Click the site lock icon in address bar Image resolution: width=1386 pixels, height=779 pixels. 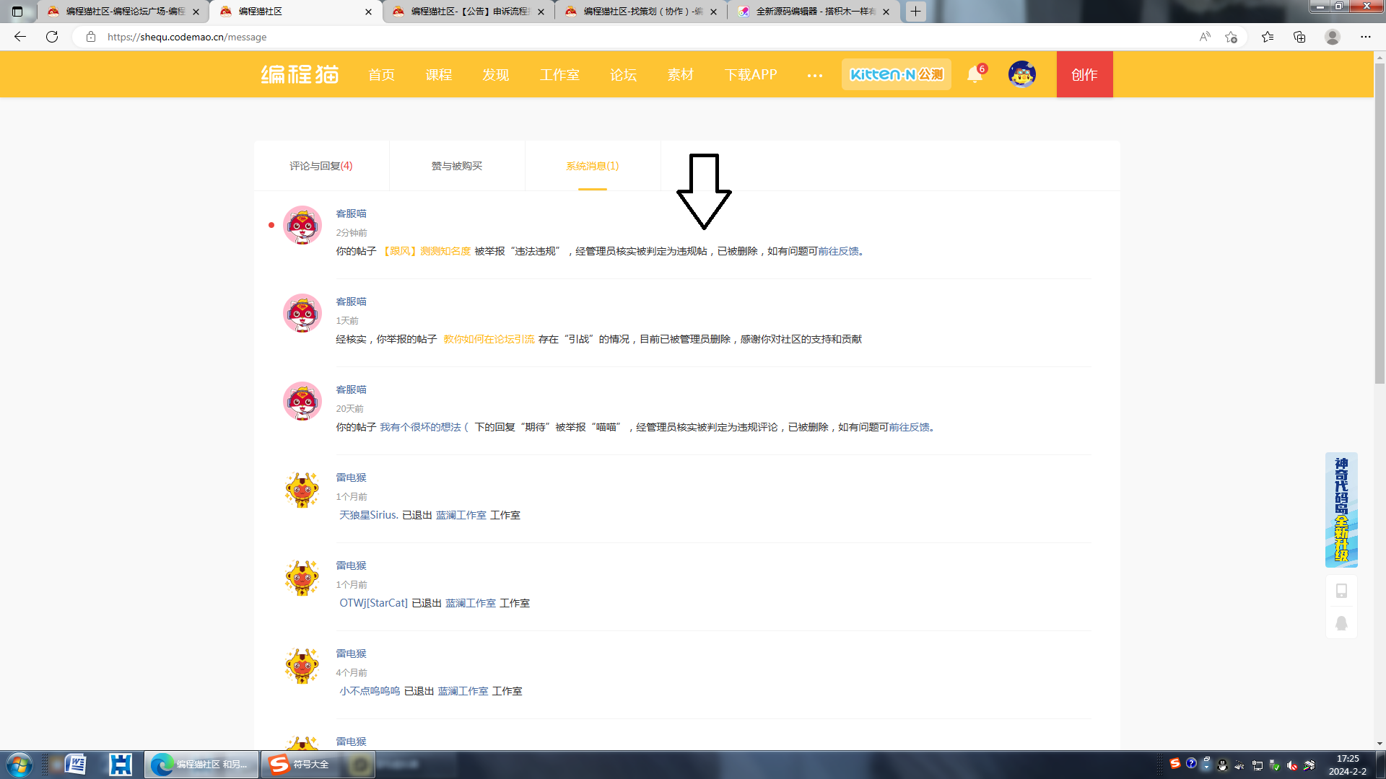[x=91, y=37]
